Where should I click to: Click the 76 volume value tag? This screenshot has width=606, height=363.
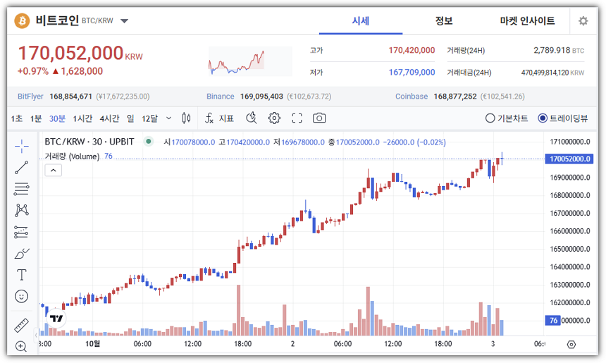tap(553, 320)
